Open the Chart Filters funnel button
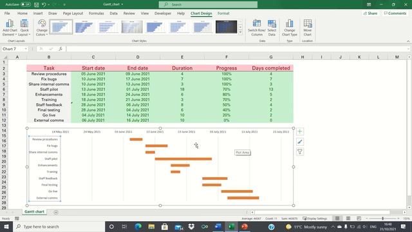The height and width of the screenshot is (232, 412). point(300,152)
